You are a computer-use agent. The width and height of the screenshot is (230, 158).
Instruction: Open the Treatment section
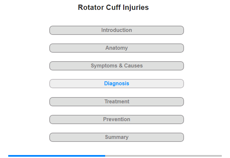[117, 102]
